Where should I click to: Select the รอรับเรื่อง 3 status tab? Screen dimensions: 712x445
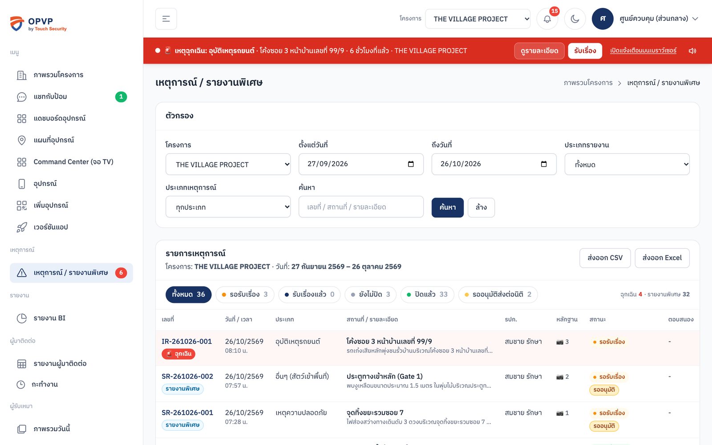pos(245,295)
